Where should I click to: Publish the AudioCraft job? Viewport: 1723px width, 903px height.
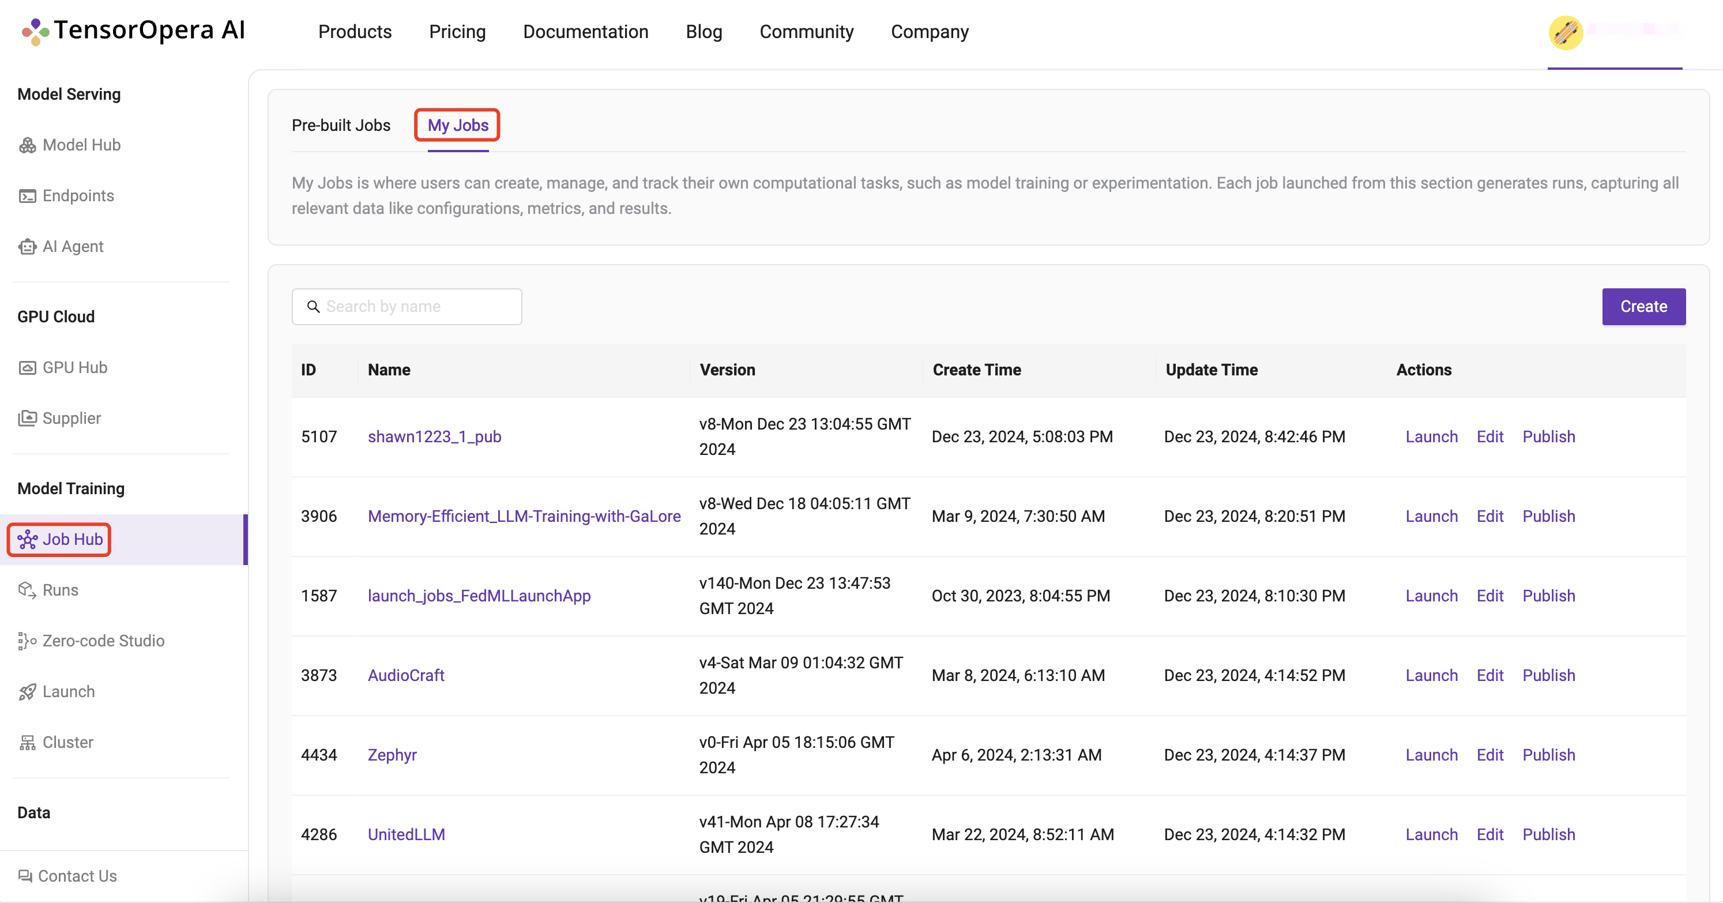click(x=1549, y=676)
